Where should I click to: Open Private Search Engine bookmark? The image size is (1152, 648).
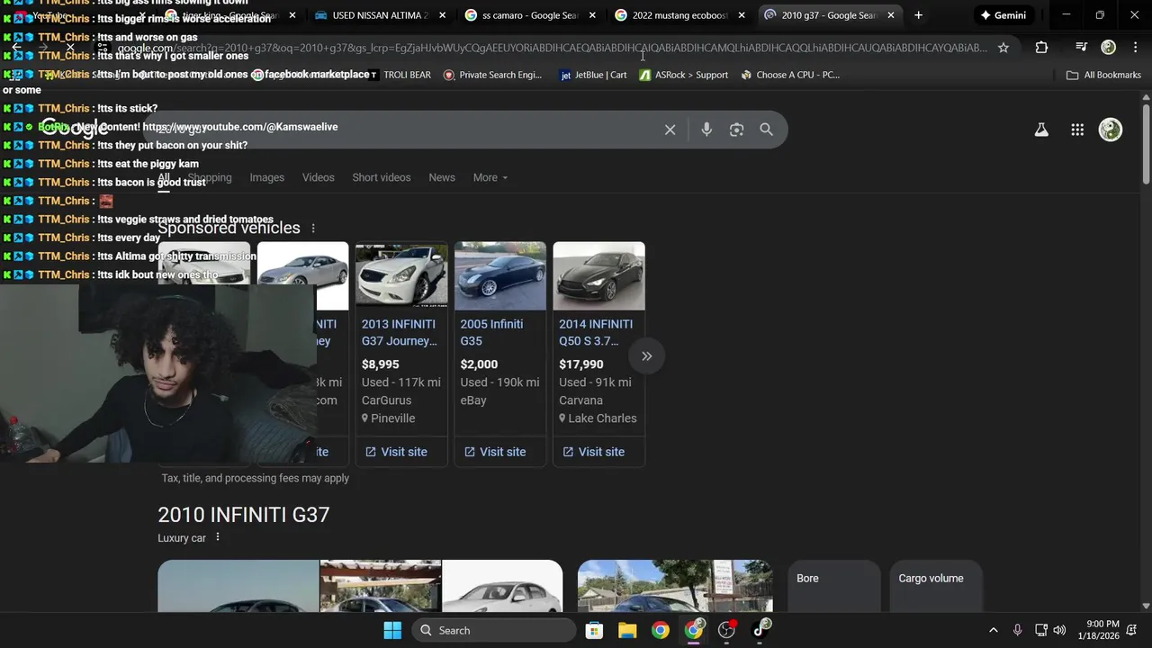point(492,75)
